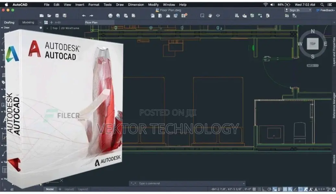Open the Dimension menu
This screenshot has width=336, height=194.
point(136,5)
